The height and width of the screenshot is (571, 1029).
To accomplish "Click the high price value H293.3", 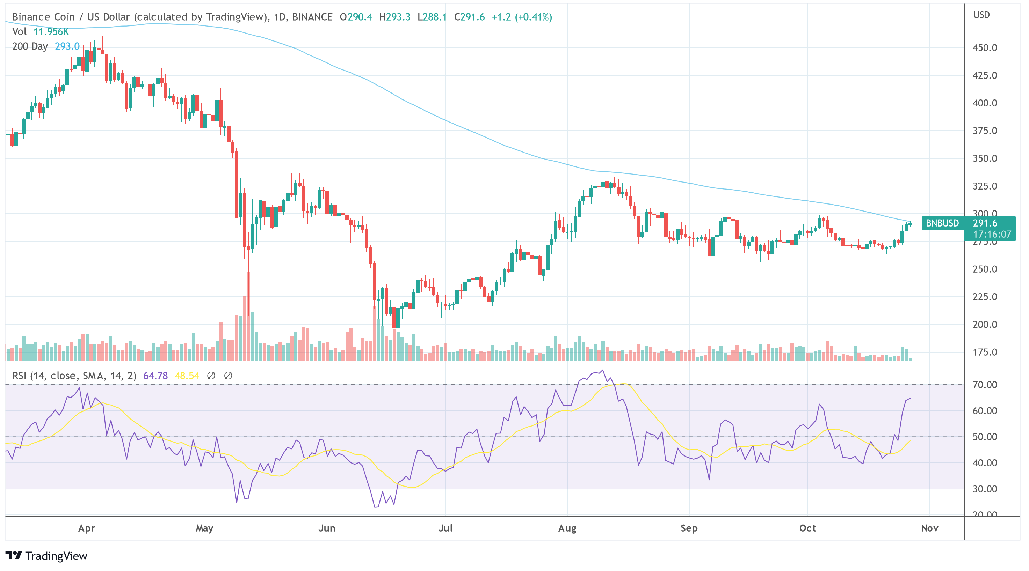I will click(395, 17).
